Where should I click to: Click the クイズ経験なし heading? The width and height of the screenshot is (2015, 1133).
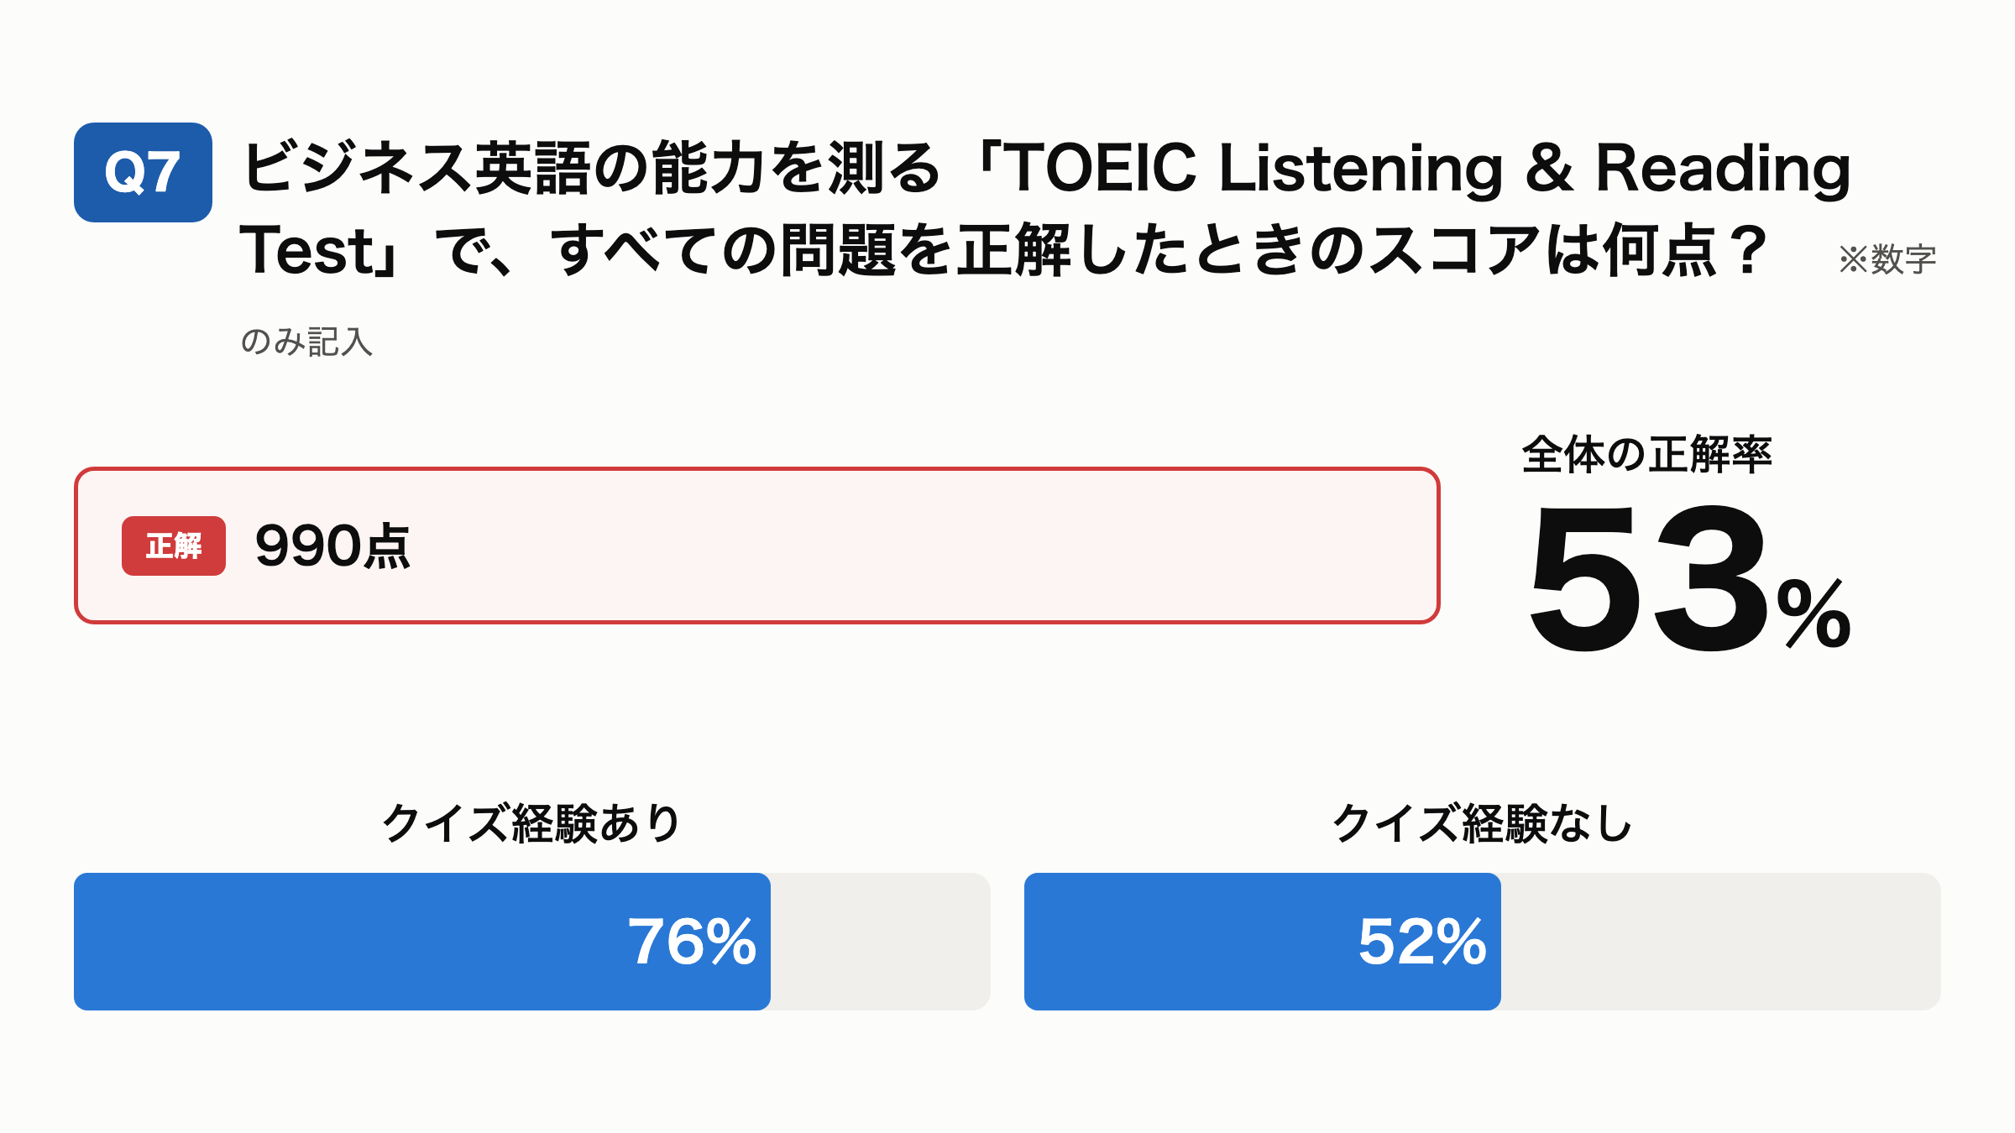point(1483,823)
